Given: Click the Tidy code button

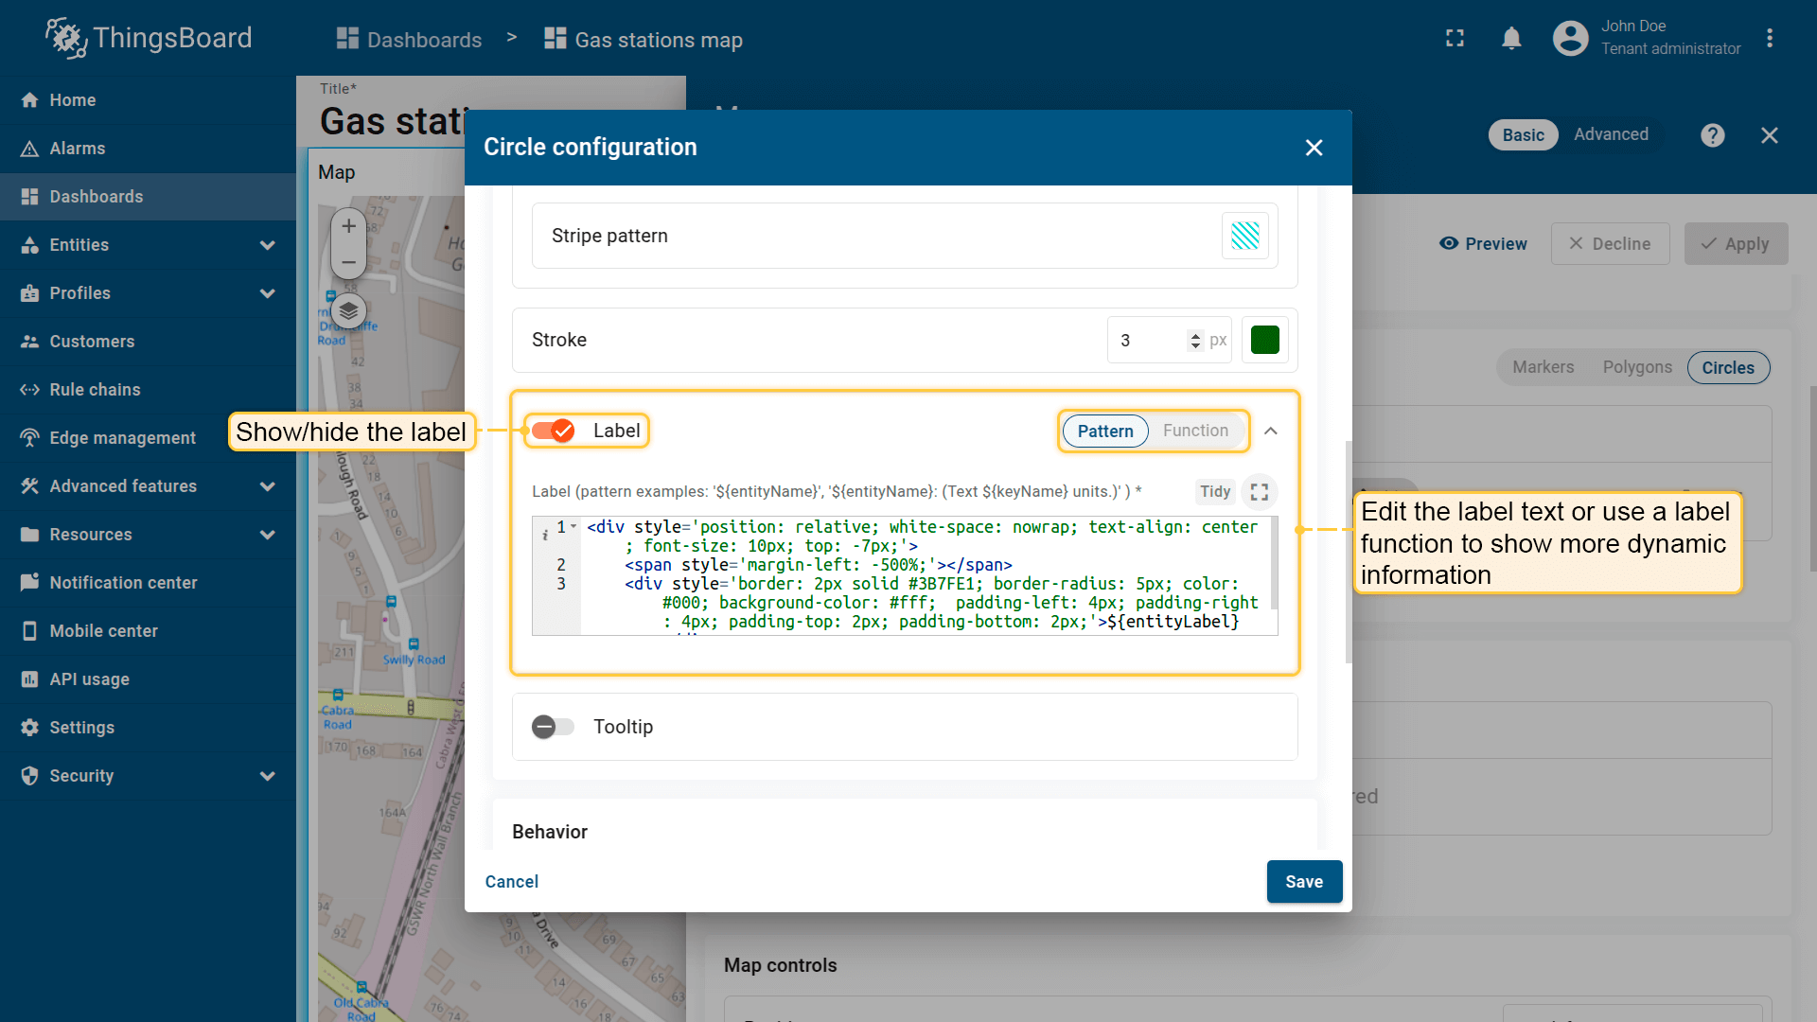Looking at the screenshot, I should [x=1214, y=492].
